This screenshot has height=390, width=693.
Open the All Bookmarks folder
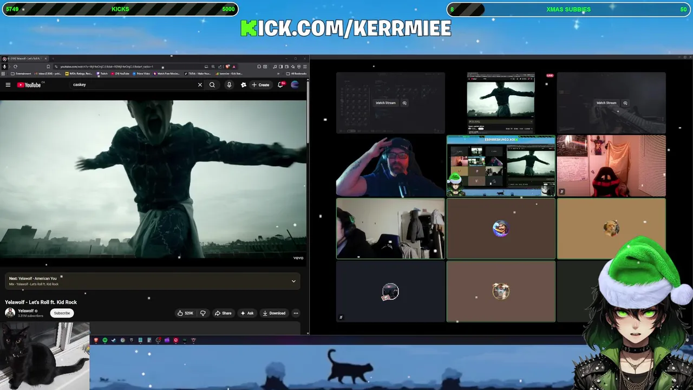click(297, 74)
